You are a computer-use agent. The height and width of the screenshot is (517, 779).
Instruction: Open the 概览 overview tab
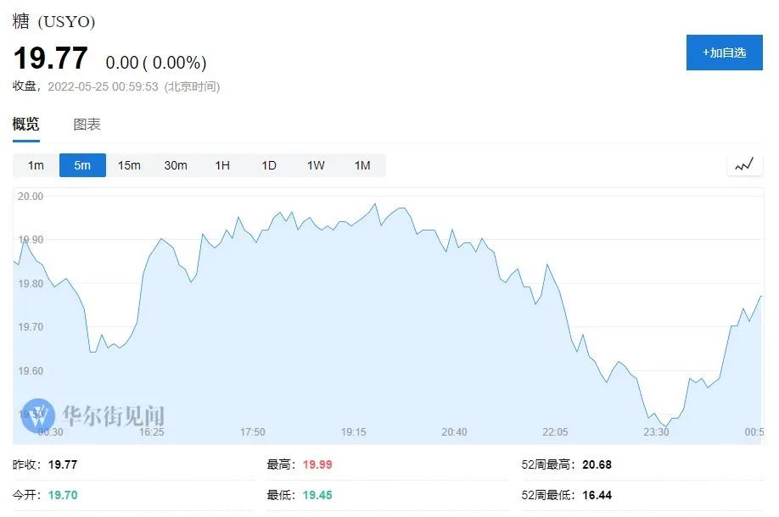click(25, 125)
